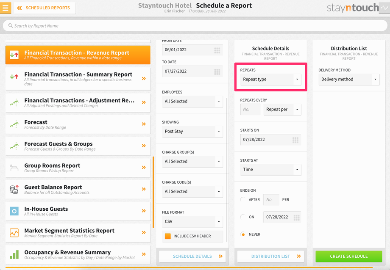Open the Delivery method dropdown

click(x=349, y=79)
